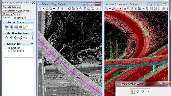Switch to Presentation Styles tab
The height and width of the screenshot is (96, 171).
pyautogui.click(x=13, y=11)
